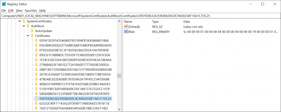
Task: Click folder icon for key 02FAF3E29143546860
Action: (36, 41)
